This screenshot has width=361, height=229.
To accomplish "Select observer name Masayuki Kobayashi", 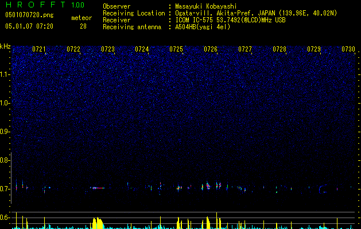I will coord(206,6).
